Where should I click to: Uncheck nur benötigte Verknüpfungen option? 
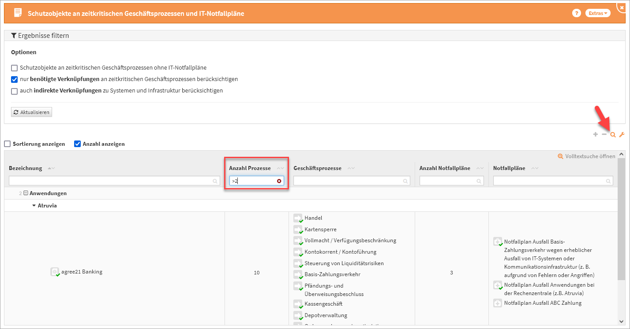click(x=15, y=79)
